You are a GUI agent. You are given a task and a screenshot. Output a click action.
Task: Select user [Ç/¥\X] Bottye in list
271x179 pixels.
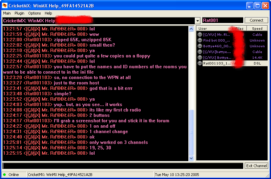217,57
